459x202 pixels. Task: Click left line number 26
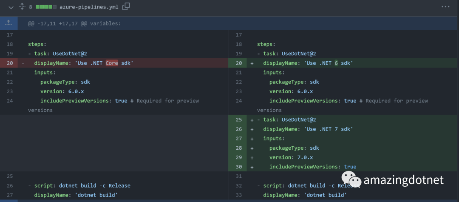pos(10,185)
